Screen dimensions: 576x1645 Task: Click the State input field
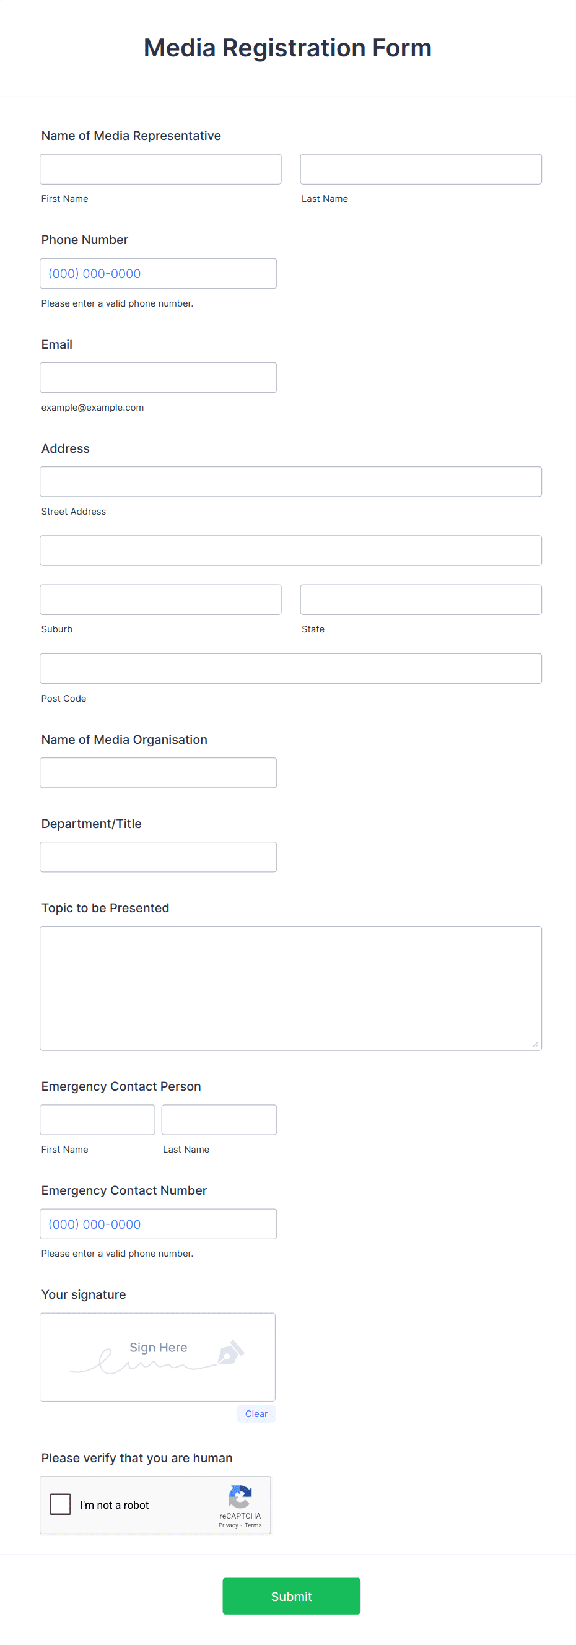[x=420, y=599]
